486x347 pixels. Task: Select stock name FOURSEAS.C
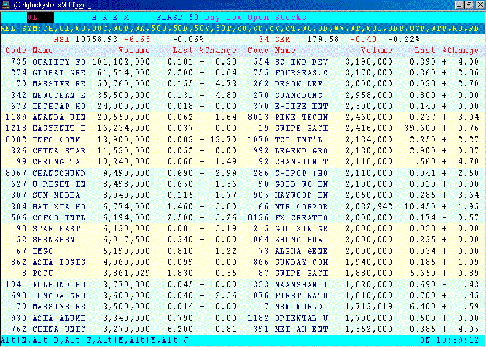[301, 73]
